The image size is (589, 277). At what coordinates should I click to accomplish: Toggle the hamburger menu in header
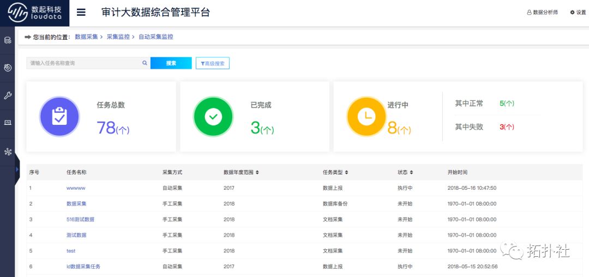click(x=81, y=13)
